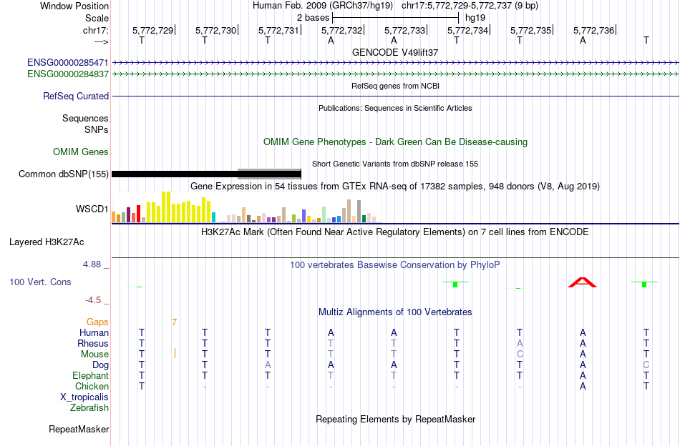This screenshot has height=446, width=680.
Task: Open the RepeatMasker track label
Action: (79, 429)
